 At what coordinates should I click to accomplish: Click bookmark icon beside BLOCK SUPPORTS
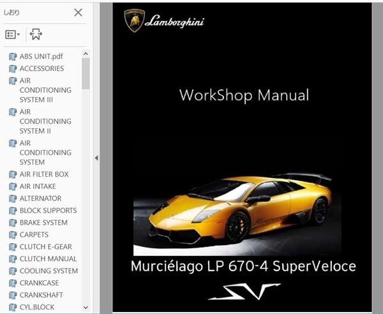coord(13,211)
